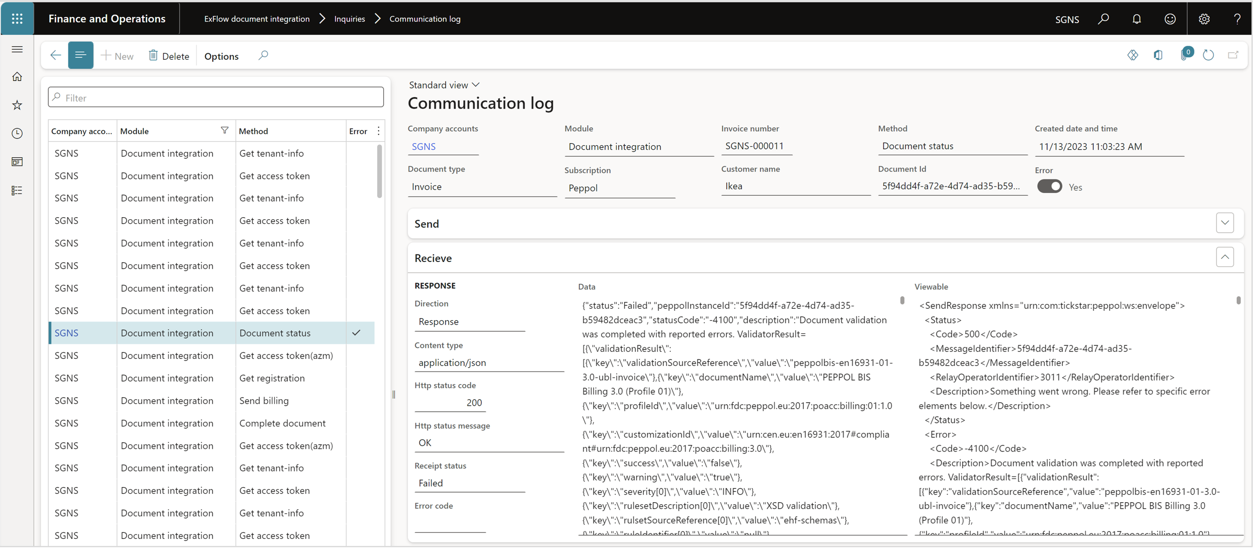Select the 'Complete document' row
This screenshot has height=552, width=1253.
pos(212,423)
